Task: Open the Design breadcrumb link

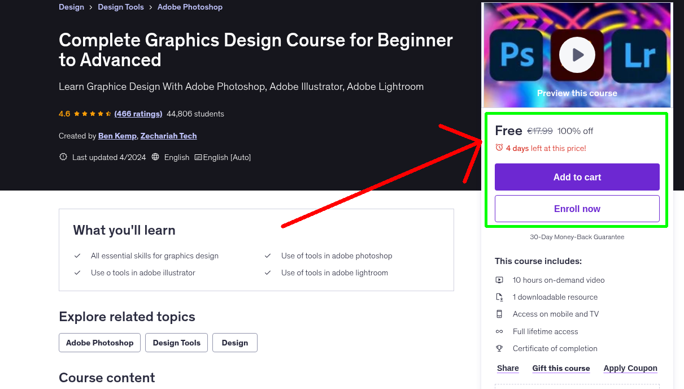Action: click(x=71, y=7)
